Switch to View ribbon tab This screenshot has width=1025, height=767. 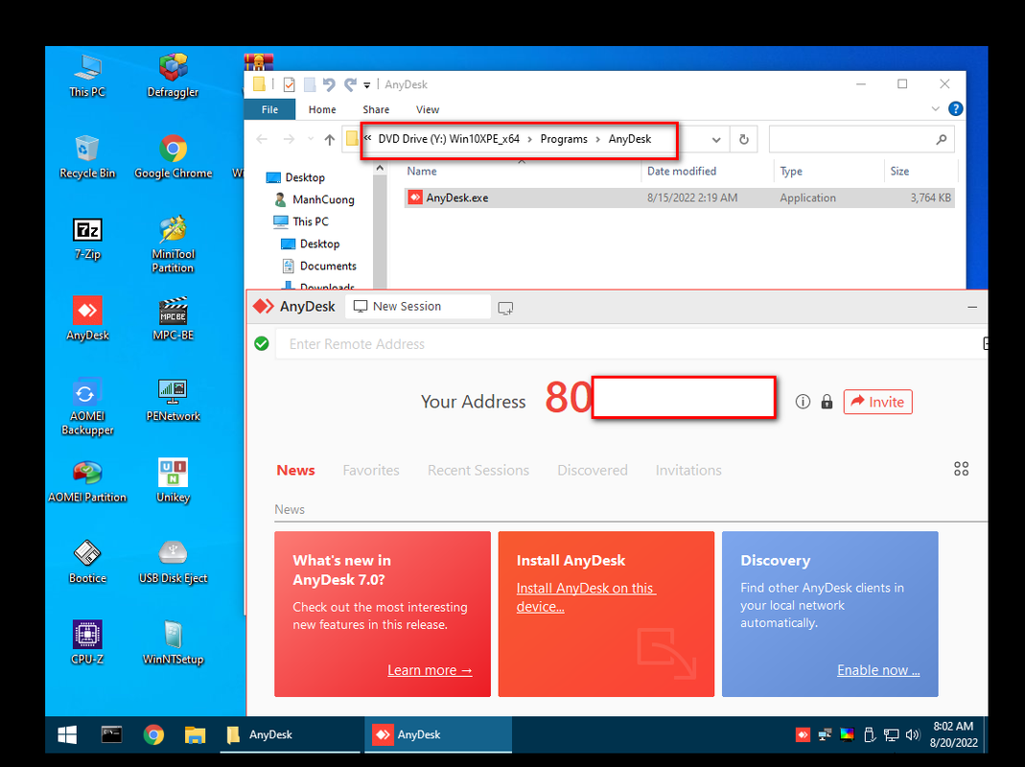click(428, 109)
